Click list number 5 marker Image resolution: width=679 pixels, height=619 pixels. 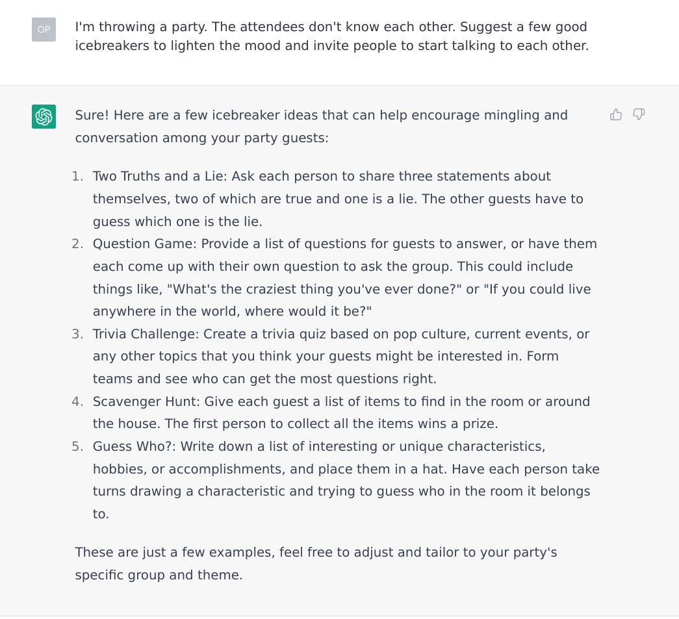77,446
